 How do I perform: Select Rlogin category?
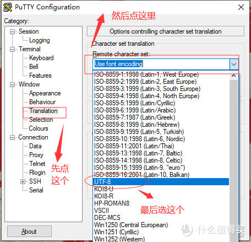pyautogui.click(x=37, y=173)
